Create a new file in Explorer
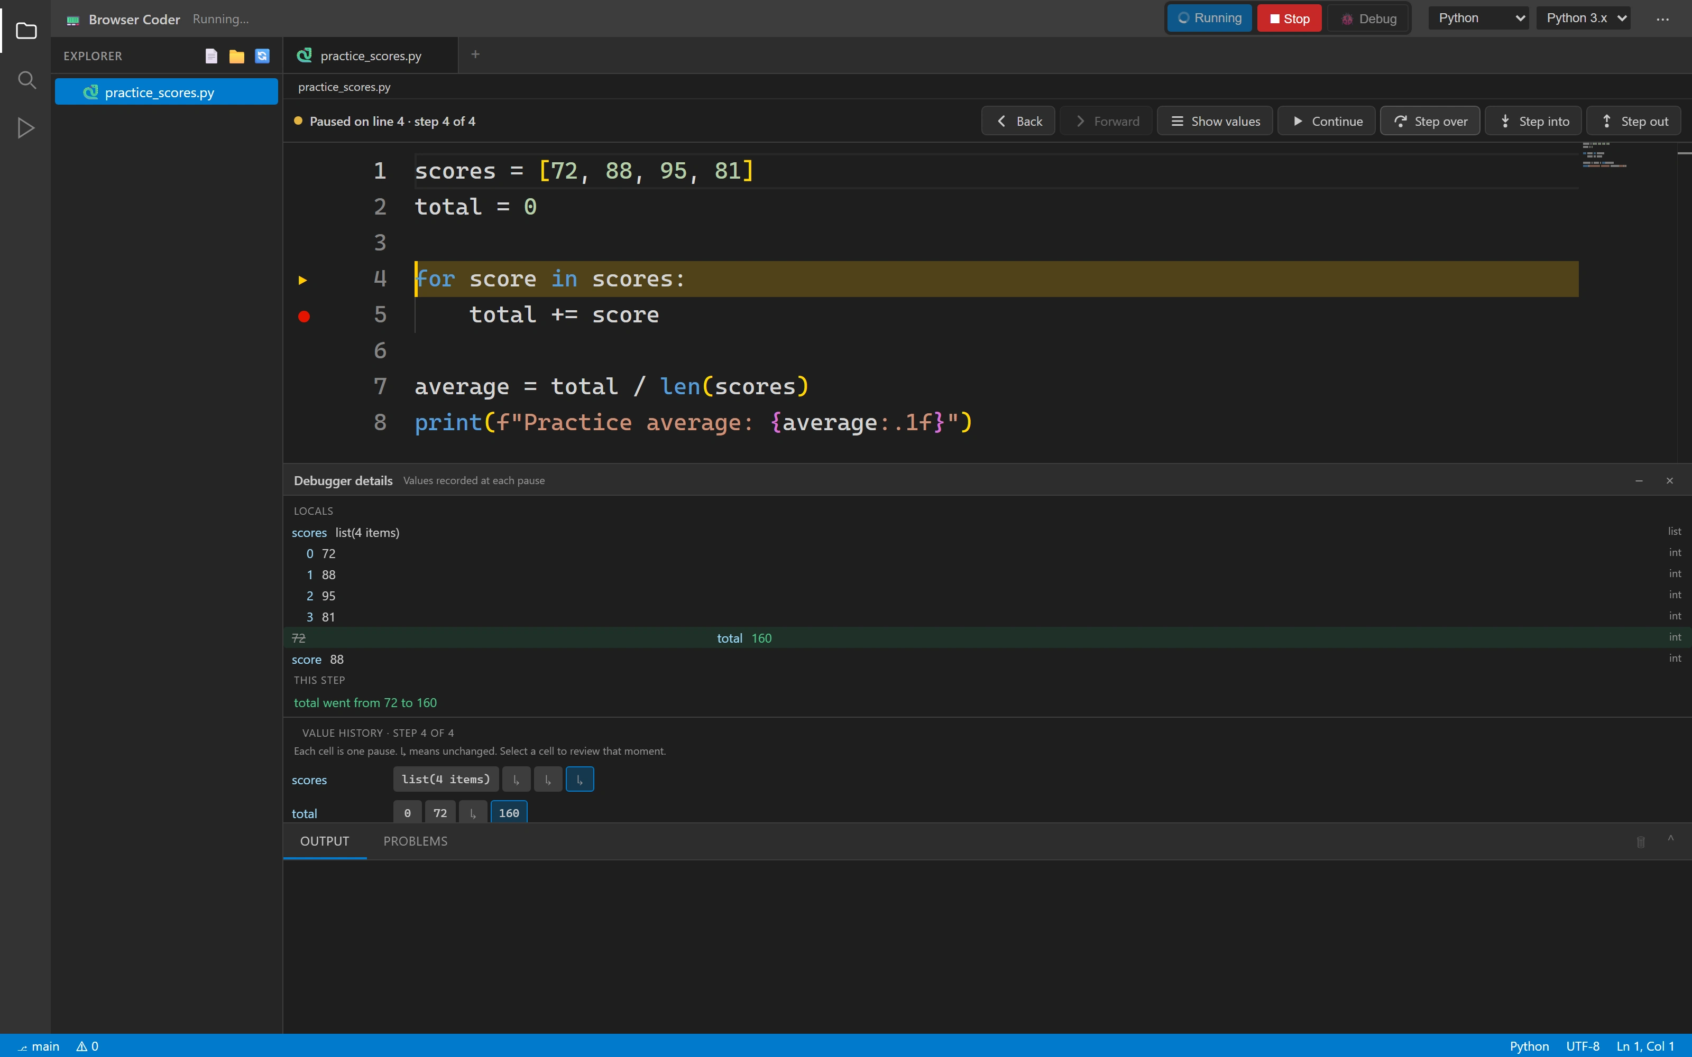1692x1057 pixels. (211, 56)
